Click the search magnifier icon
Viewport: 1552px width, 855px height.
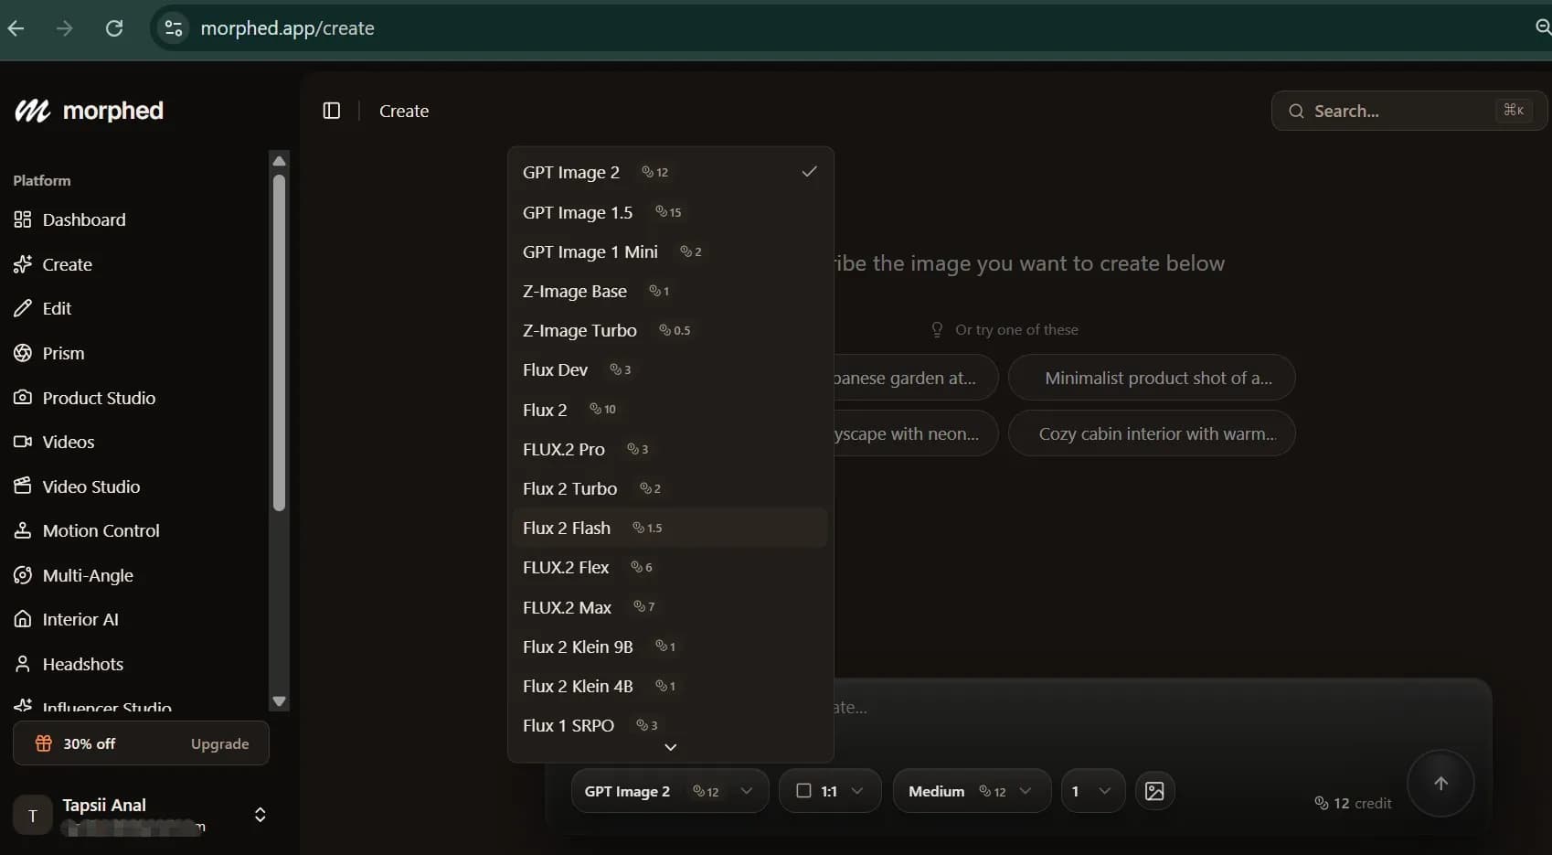[1296, 111]
